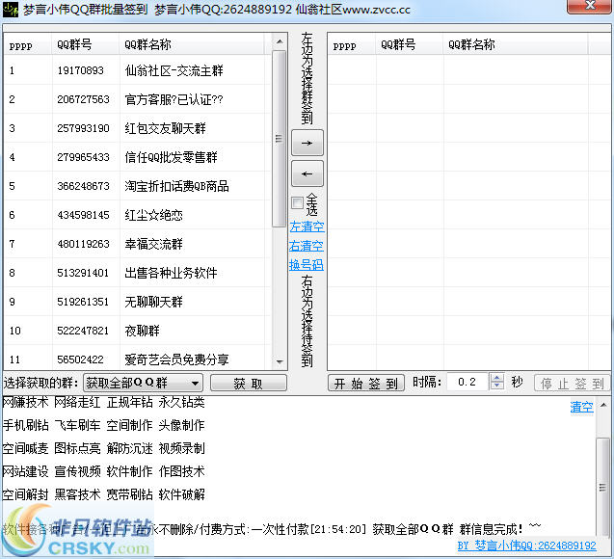This screenshot has width=614, height=559.
Task: Click the left arrow move button
Action: 307,173
